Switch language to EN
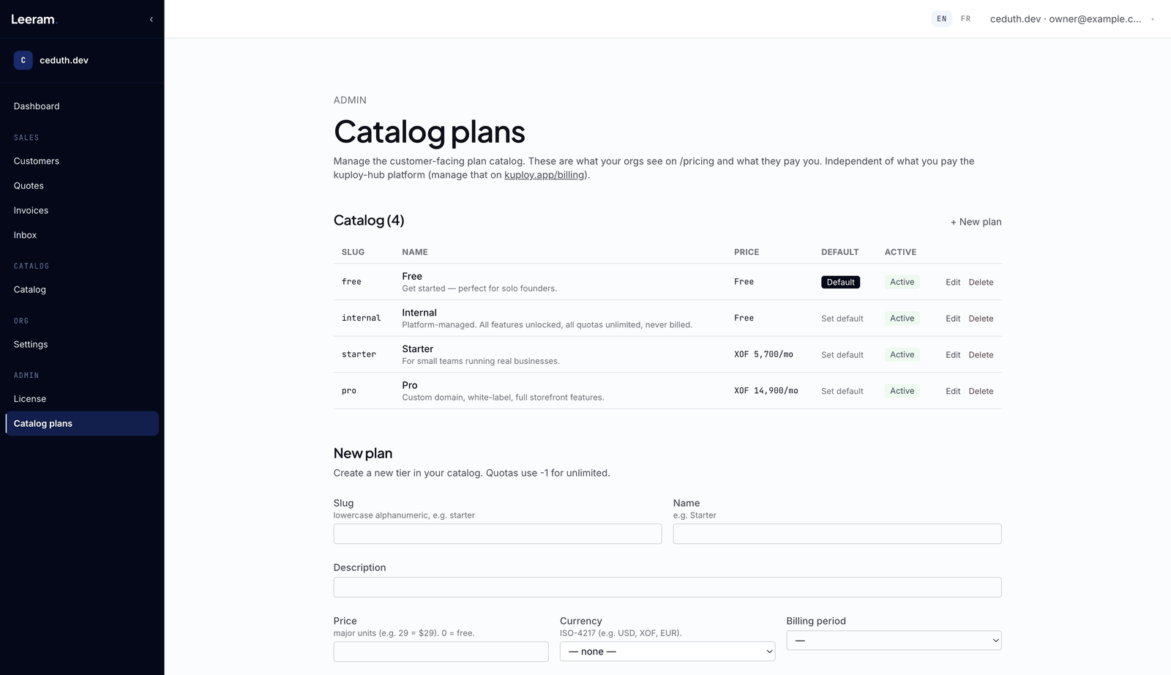1171x675 pixels. point(941,19)
